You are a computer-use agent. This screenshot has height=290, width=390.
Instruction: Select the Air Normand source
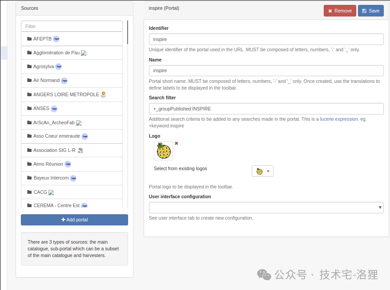tap(72, 81)
